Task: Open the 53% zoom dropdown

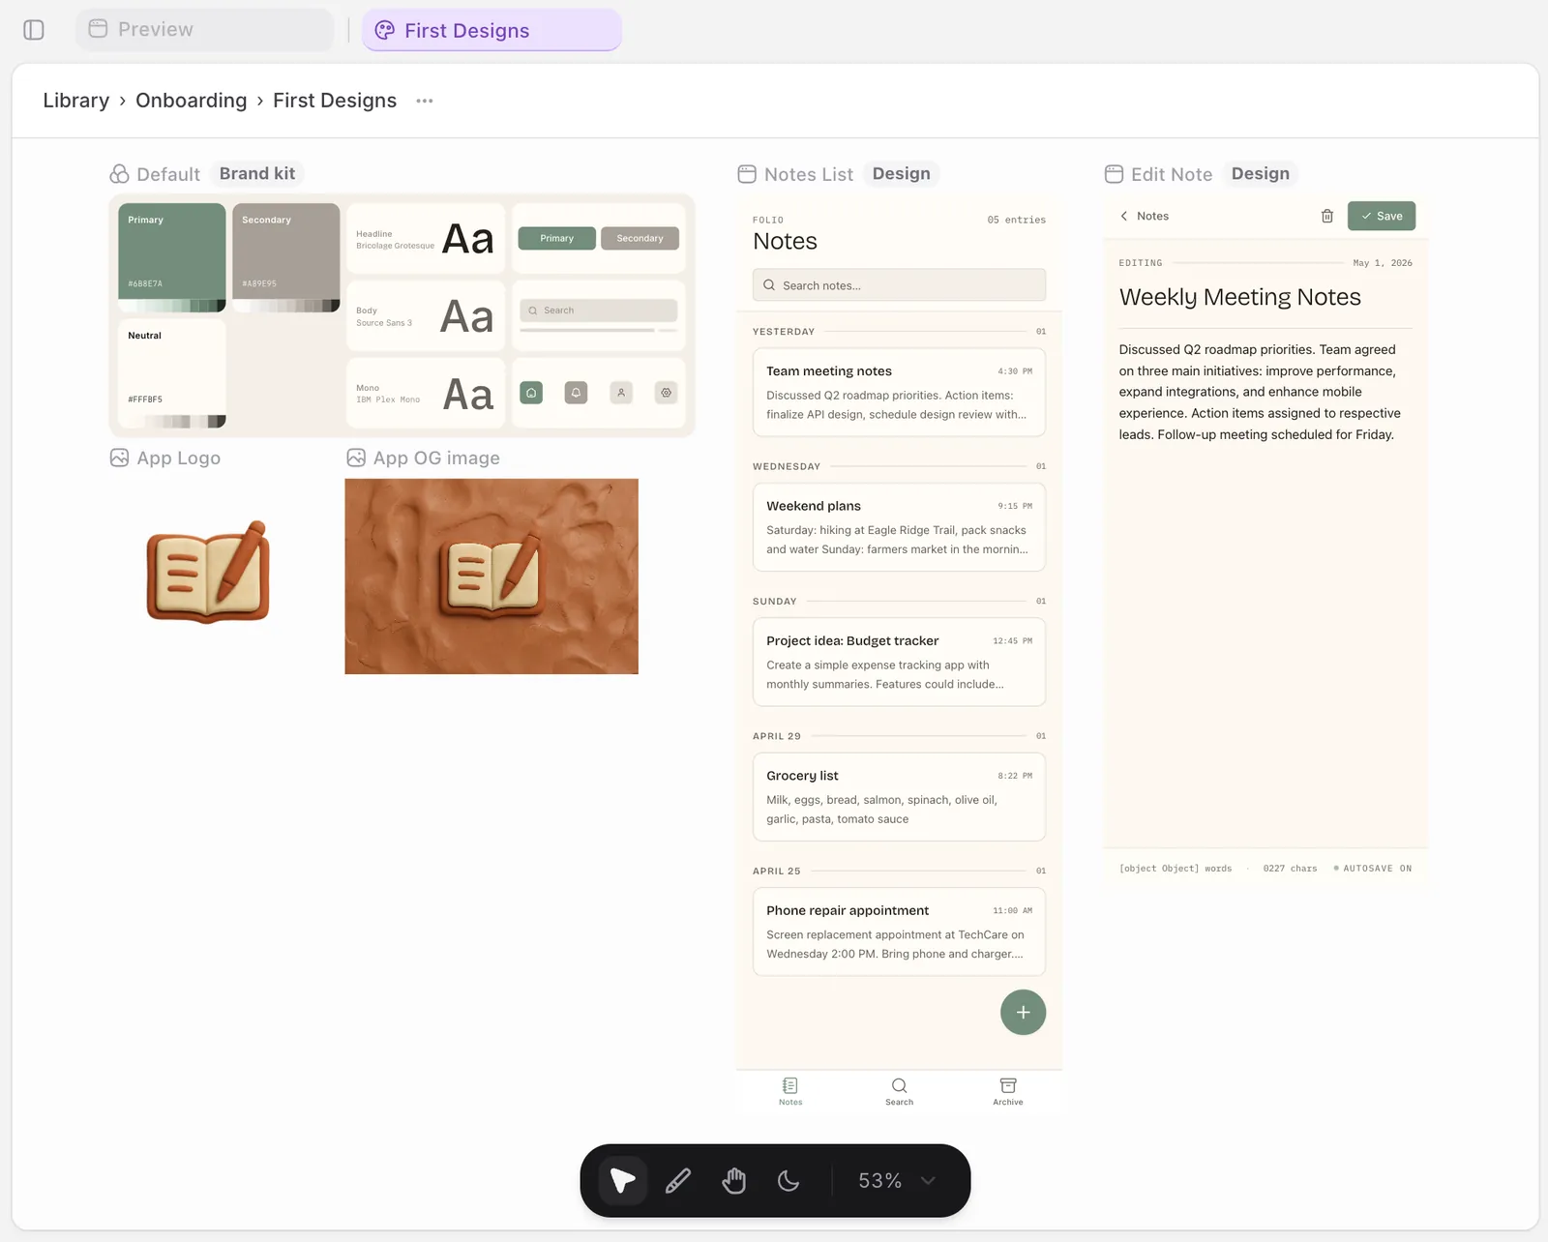Action: [x=897, y=1180]
